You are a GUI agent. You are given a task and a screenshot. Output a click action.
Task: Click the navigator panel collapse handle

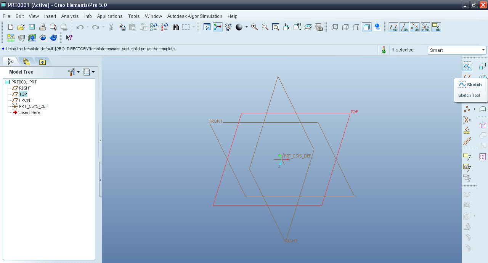[x=100, y=141]
